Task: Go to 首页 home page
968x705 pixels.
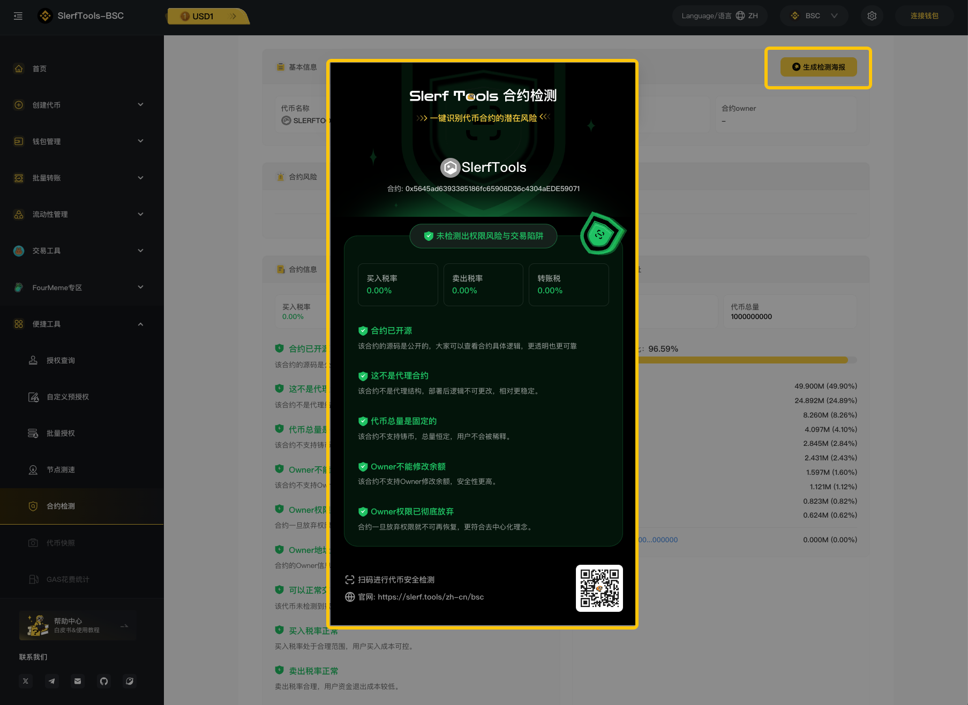Action: (x=40, y=69)
